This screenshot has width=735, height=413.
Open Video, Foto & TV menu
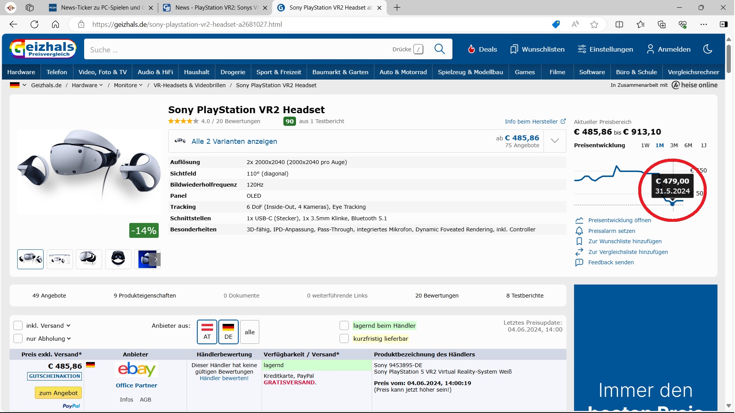click(102, 72)
